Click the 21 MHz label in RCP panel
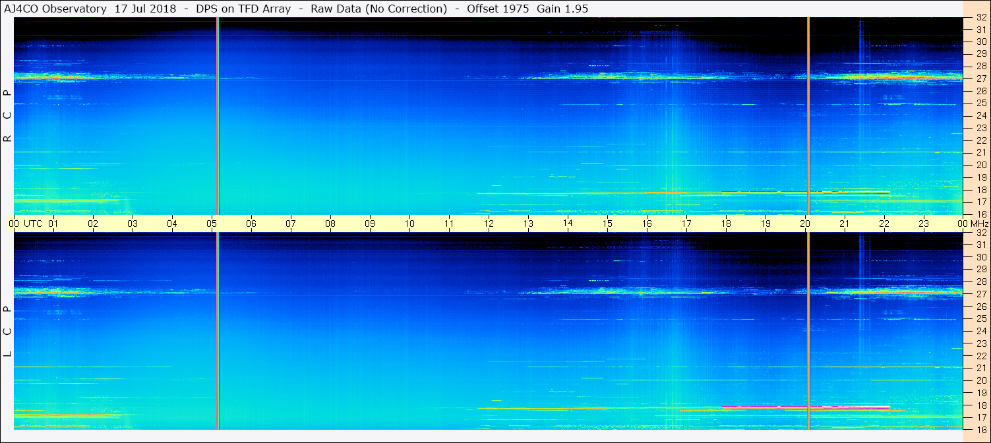The width and height of the screenshot is (991, 443). [980, 153]
